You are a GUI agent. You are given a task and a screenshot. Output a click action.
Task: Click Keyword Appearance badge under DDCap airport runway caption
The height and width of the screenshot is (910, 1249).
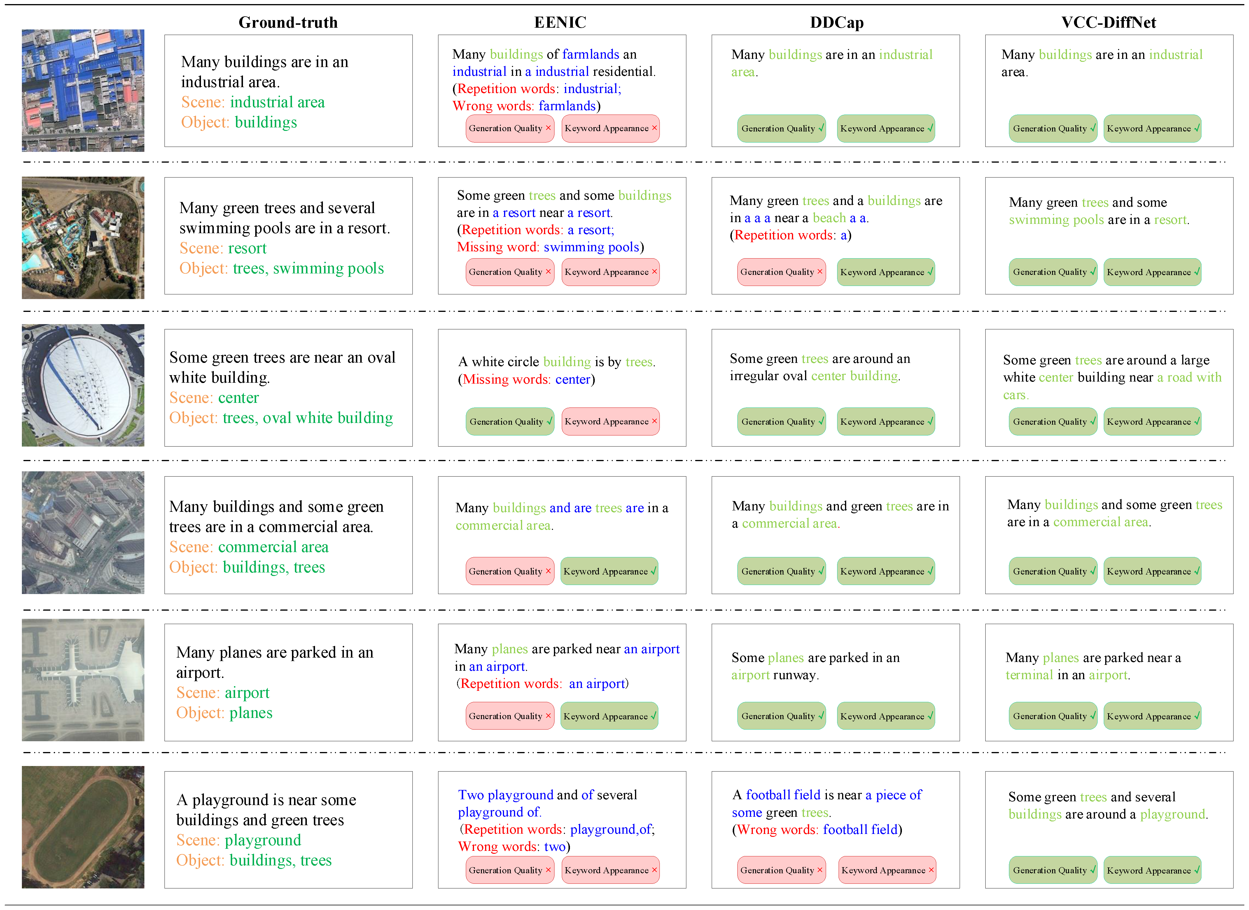pyautogui.click(x=886, y=716)
